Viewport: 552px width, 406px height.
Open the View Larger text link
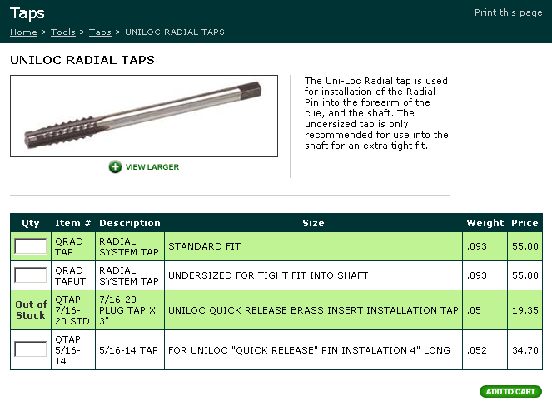pos(152,167)
